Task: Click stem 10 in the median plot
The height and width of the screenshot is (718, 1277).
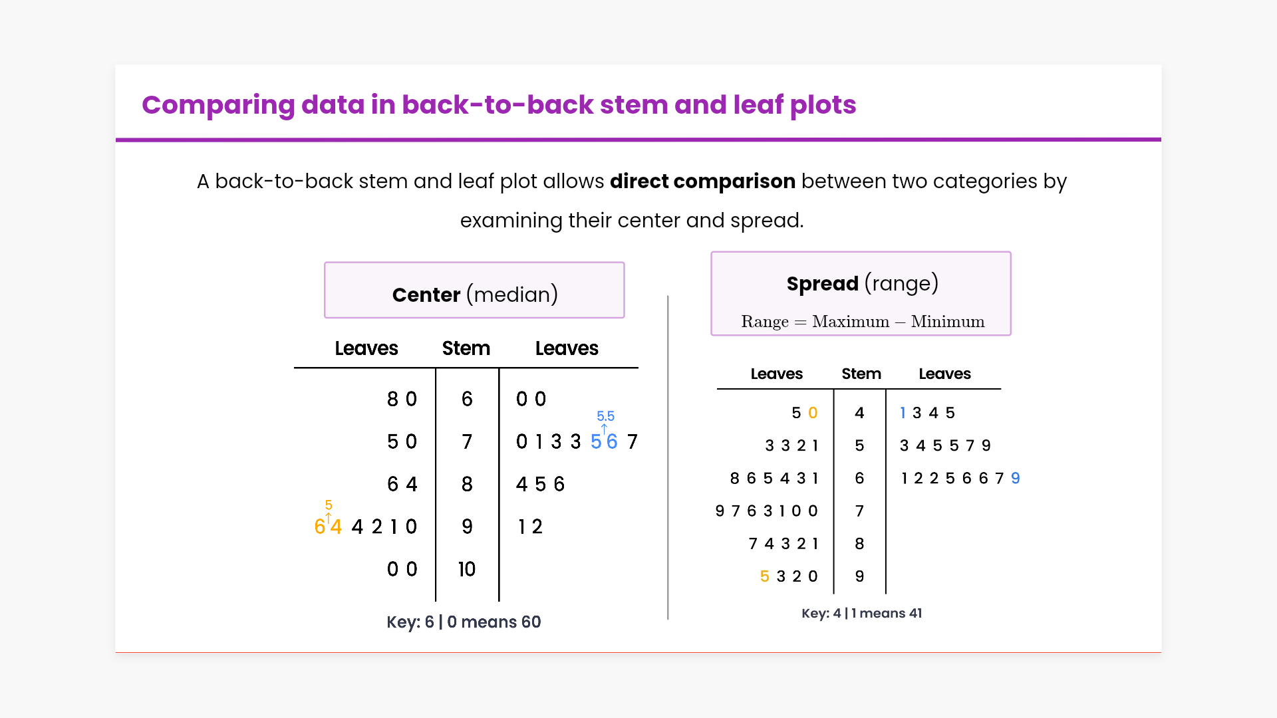Action: coord(467,570)
